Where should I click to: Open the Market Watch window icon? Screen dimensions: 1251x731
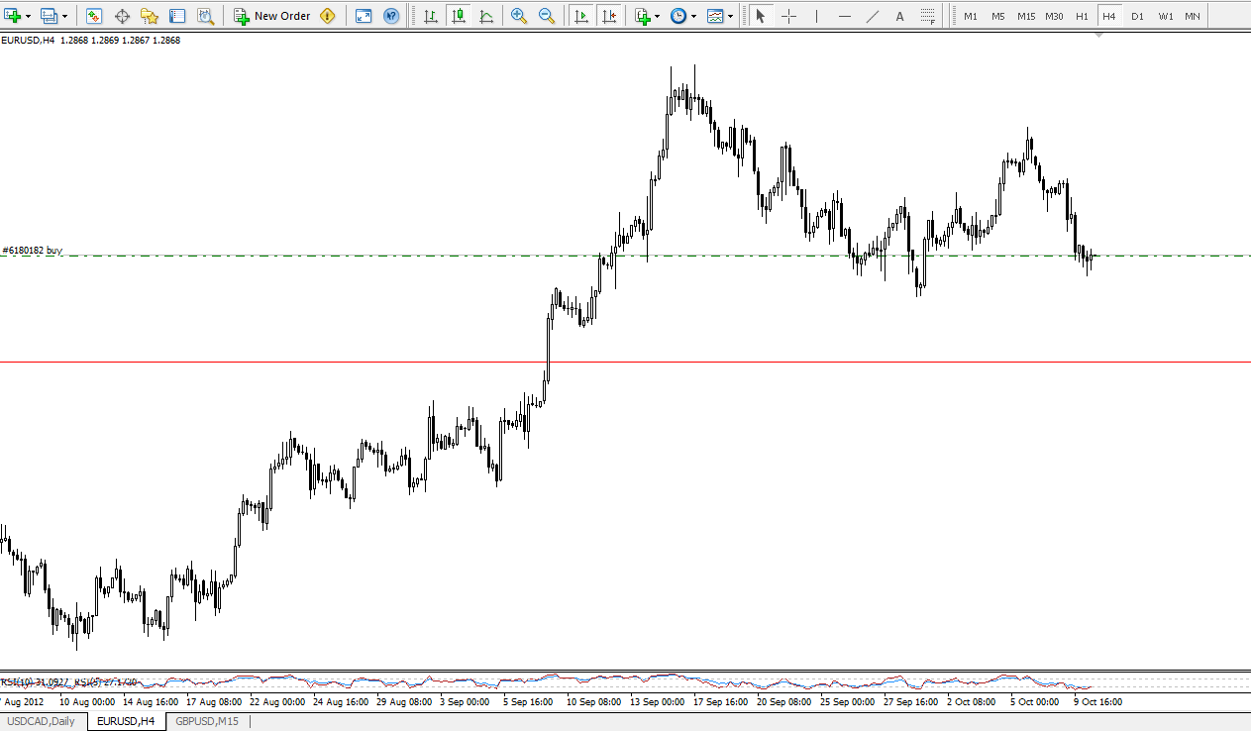pos(94,16)
